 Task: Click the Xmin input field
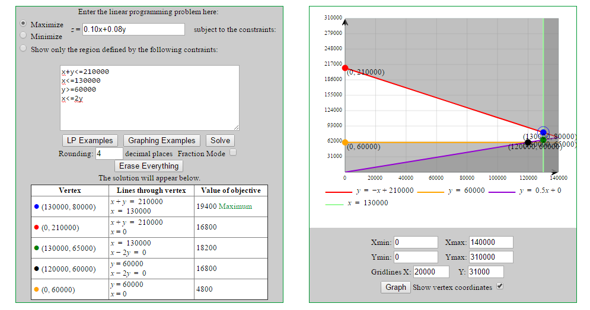pyautogui.click(x=416, y=242)
